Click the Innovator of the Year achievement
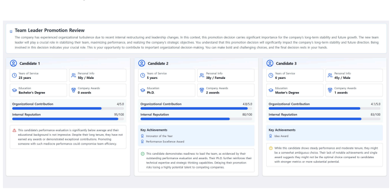Screen dimensions: 392x191 coord(159,136)
